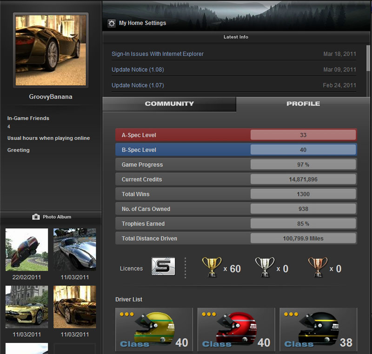The width and height of the screenshot is (372, 354).
Task: Open the bronze car photo in the album
Action: [75, 307]
